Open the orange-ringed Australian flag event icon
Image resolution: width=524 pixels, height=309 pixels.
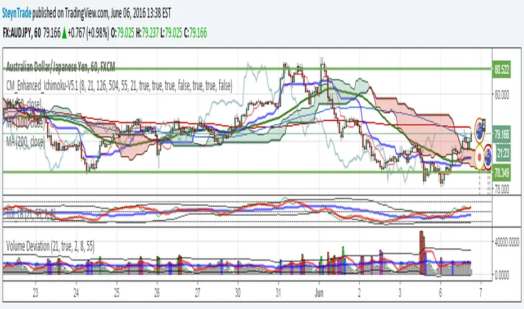480,130
